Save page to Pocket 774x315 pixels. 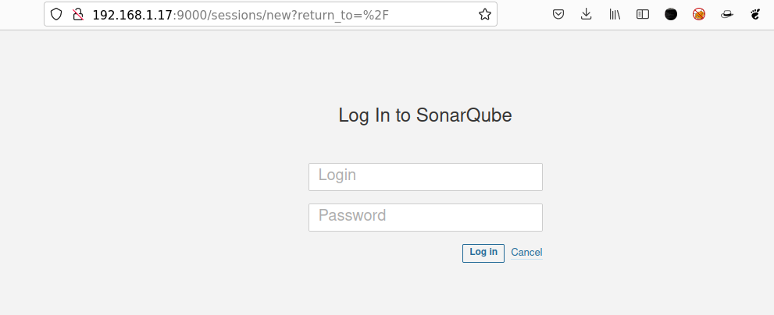point(558,14)
